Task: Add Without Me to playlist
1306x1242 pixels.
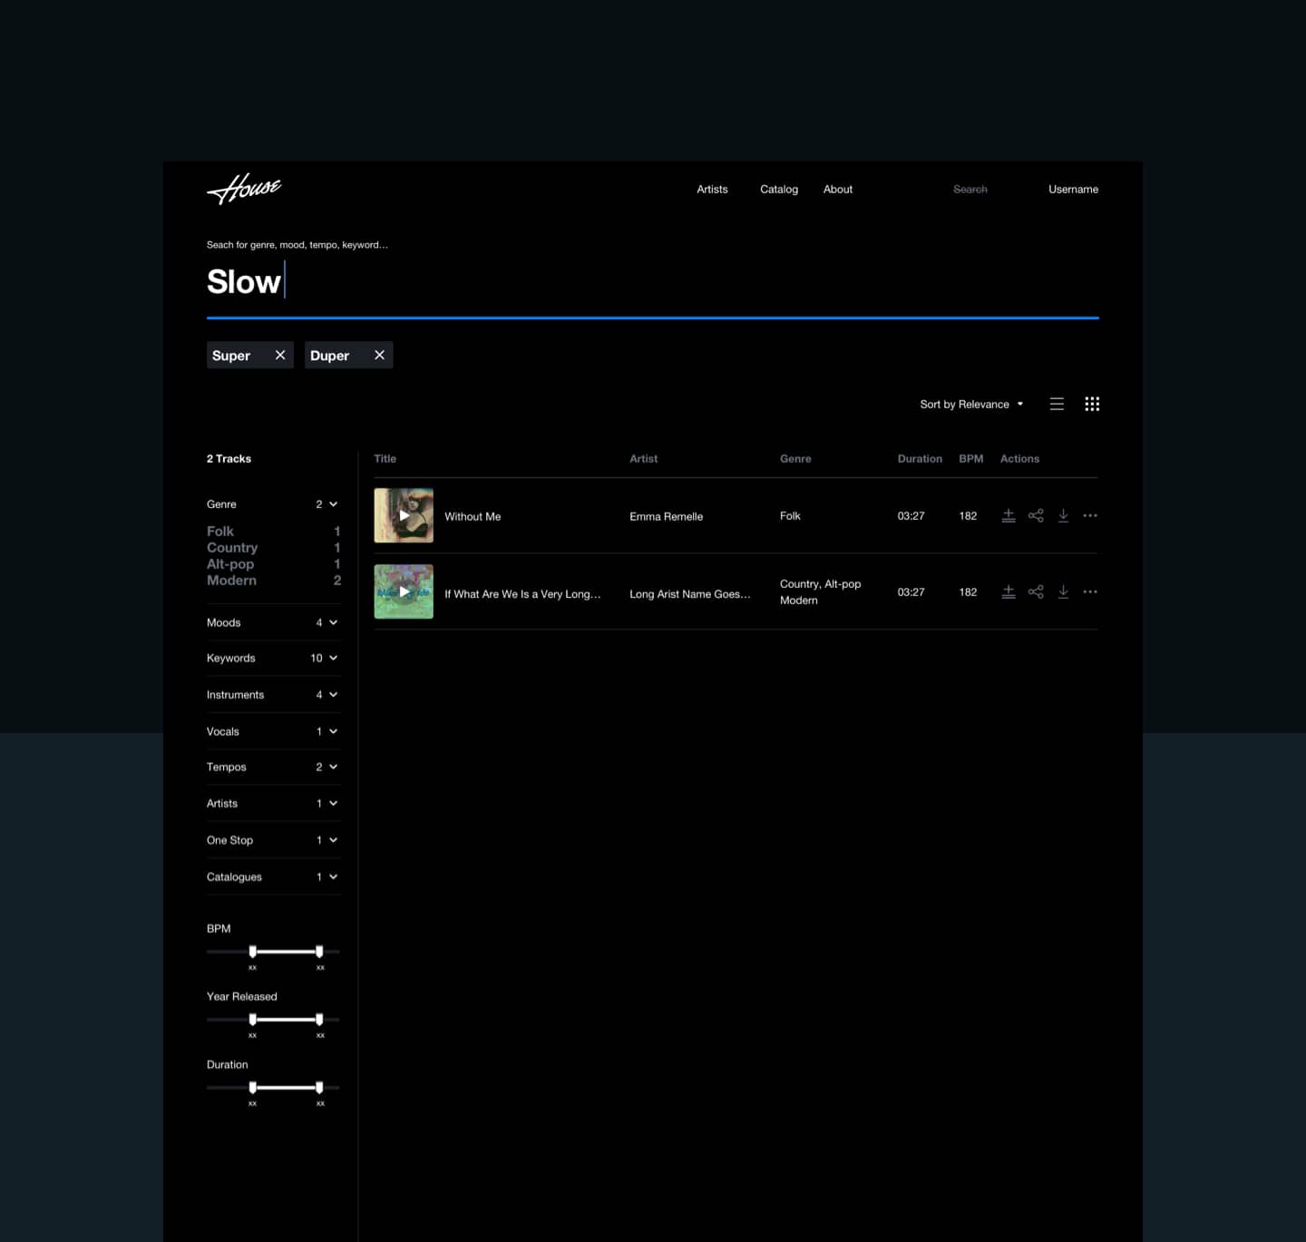Action: [x=1008, y=515]
